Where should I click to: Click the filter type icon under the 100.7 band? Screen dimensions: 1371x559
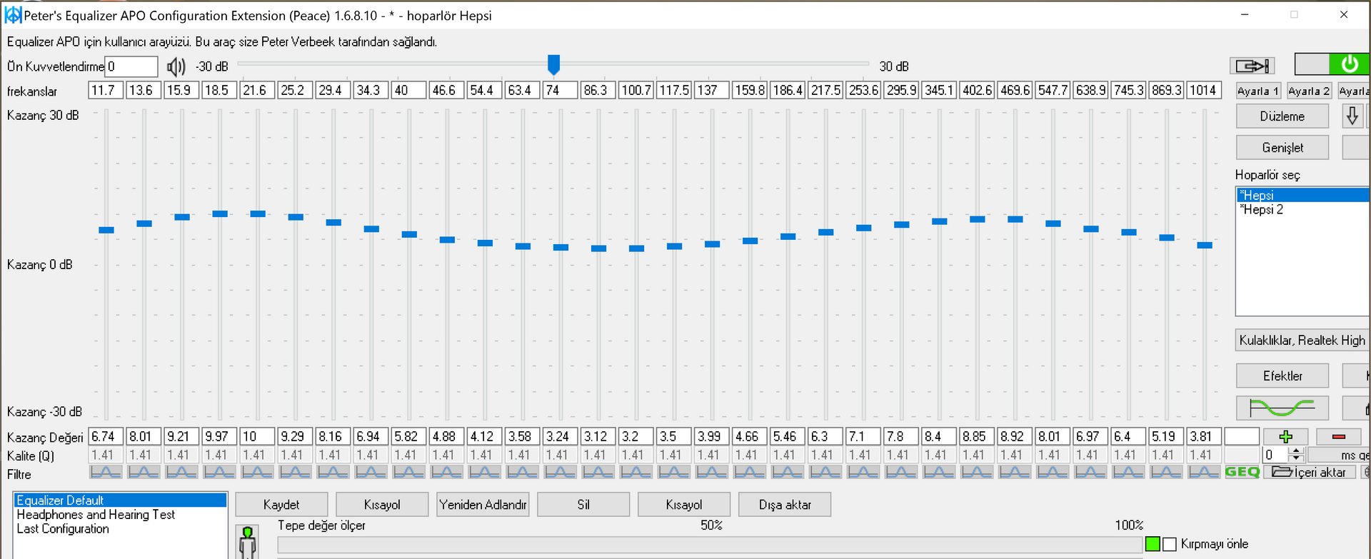[x=636, y=472]
